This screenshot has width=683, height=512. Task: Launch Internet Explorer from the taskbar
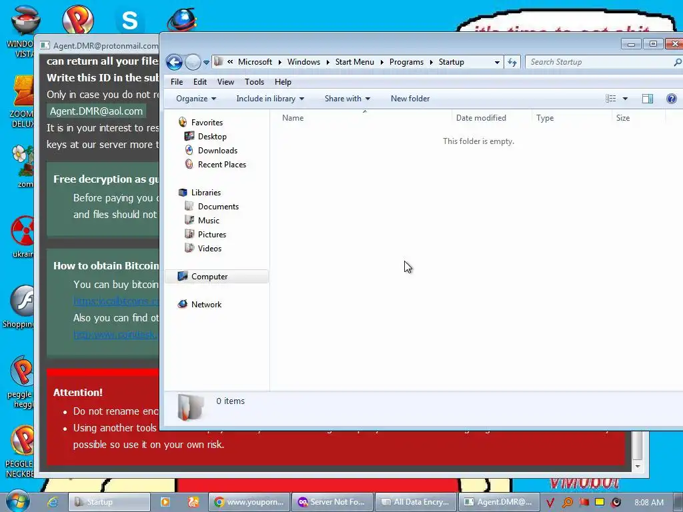53,502
